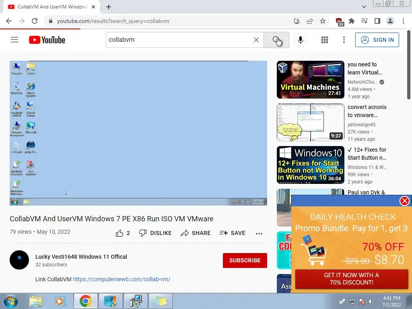This screenshot has width=412, height=309.
Task: Search with voice using microphone icon
Action: (301, 40)
